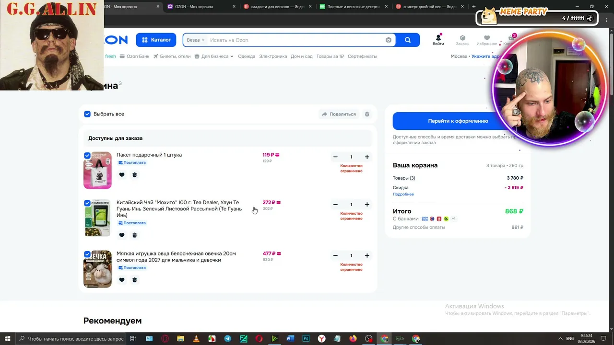The width and height of the screenshot is (614, 345).
Task: Open Дом и сад category
Action: (302, 57)
